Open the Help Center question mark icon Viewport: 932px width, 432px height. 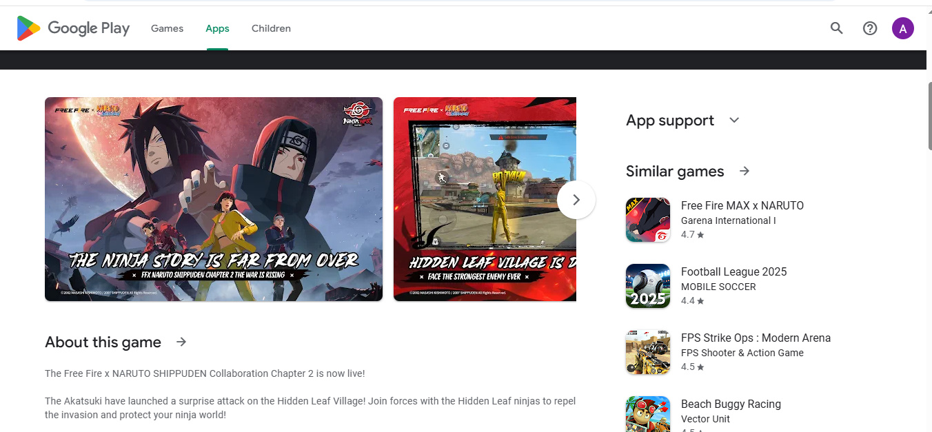[870, 28]
